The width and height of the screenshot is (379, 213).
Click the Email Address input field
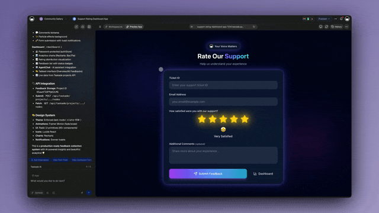click(x=223, y=102)
